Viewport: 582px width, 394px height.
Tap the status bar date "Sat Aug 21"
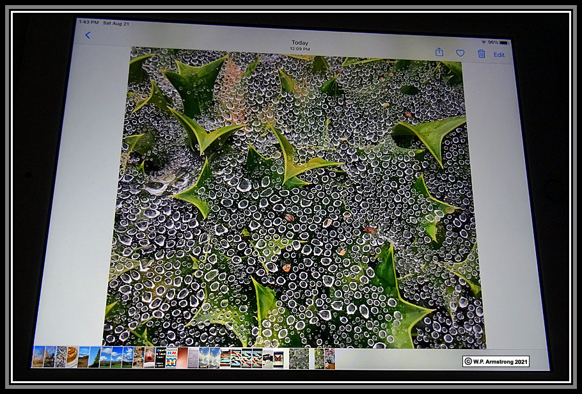116,24
